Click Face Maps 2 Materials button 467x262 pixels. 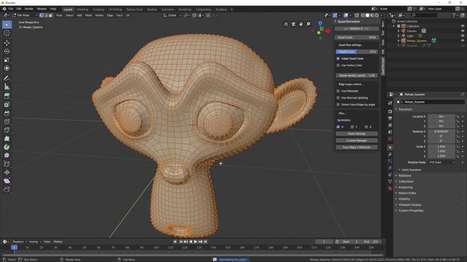click(x=356, y=147)
